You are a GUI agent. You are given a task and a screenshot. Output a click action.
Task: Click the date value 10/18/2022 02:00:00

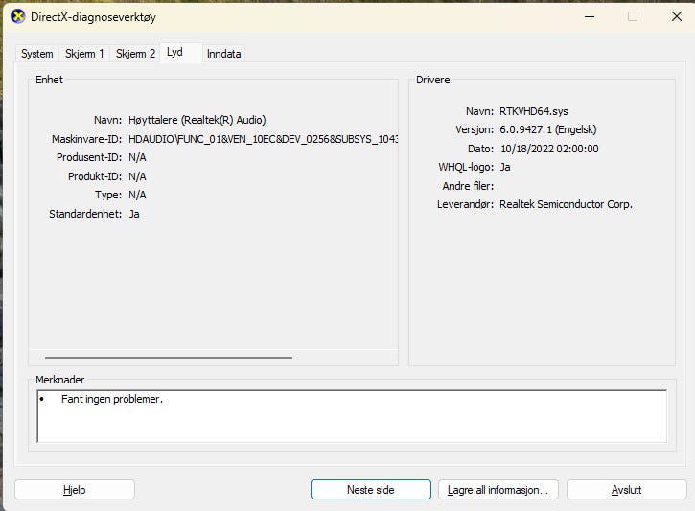tap(549, 149)
